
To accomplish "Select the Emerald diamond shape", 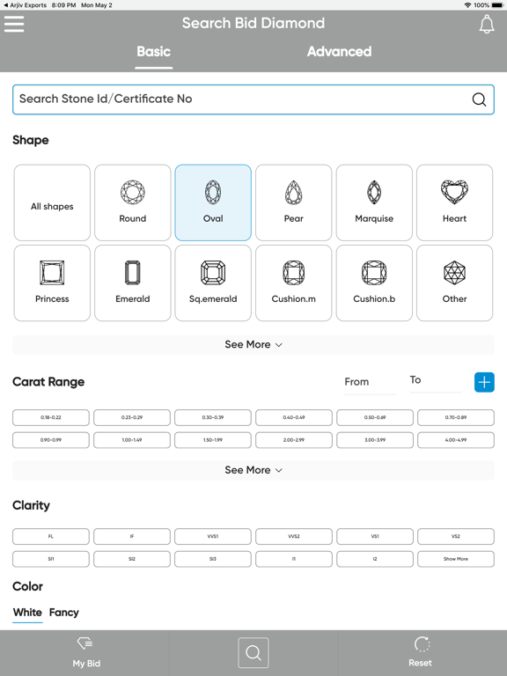I will tap(133, 283).
